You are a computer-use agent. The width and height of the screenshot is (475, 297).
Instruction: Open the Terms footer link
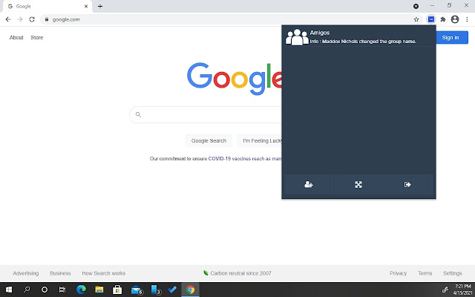(x=425, y=273)
